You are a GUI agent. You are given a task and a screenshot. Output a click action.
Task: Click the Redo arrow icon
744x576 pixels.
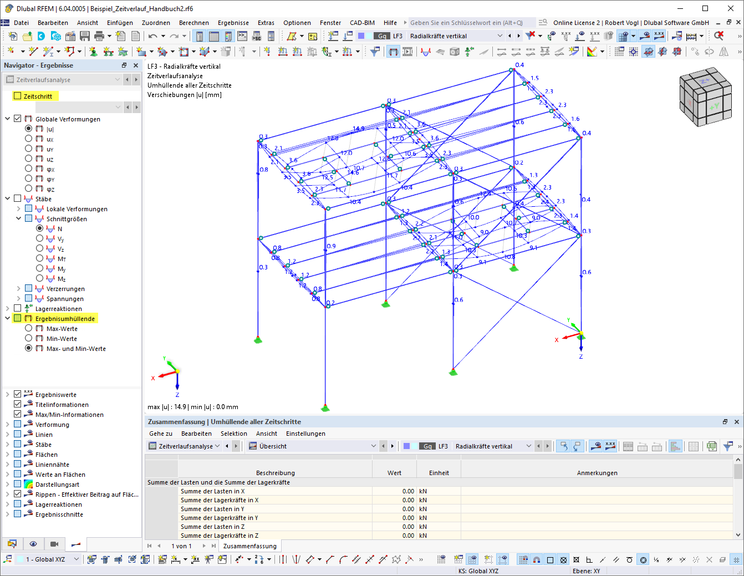[x=174, y=36]
